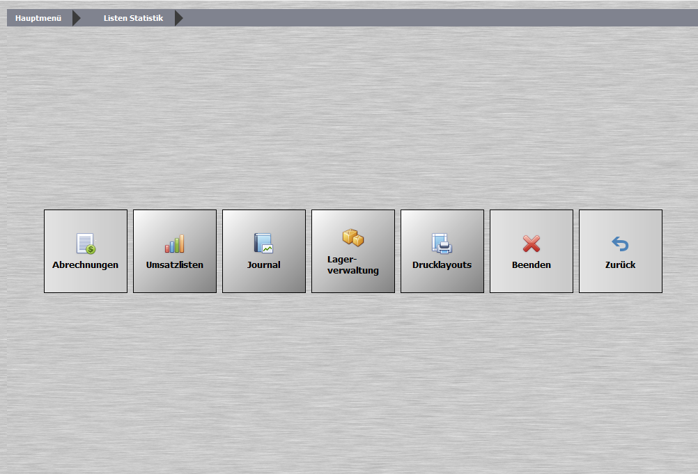Select the Lager-verwaltung text label
Viewport: 698px width, 474px height.
[352, 264]
